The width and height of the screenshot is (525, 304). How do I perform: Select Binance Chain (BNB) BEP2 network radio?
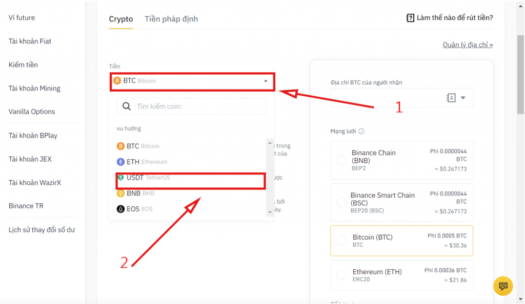341,160
